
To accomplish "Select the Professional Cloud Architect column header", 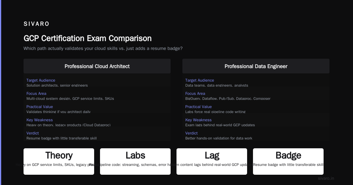I will tap(97, 66).
